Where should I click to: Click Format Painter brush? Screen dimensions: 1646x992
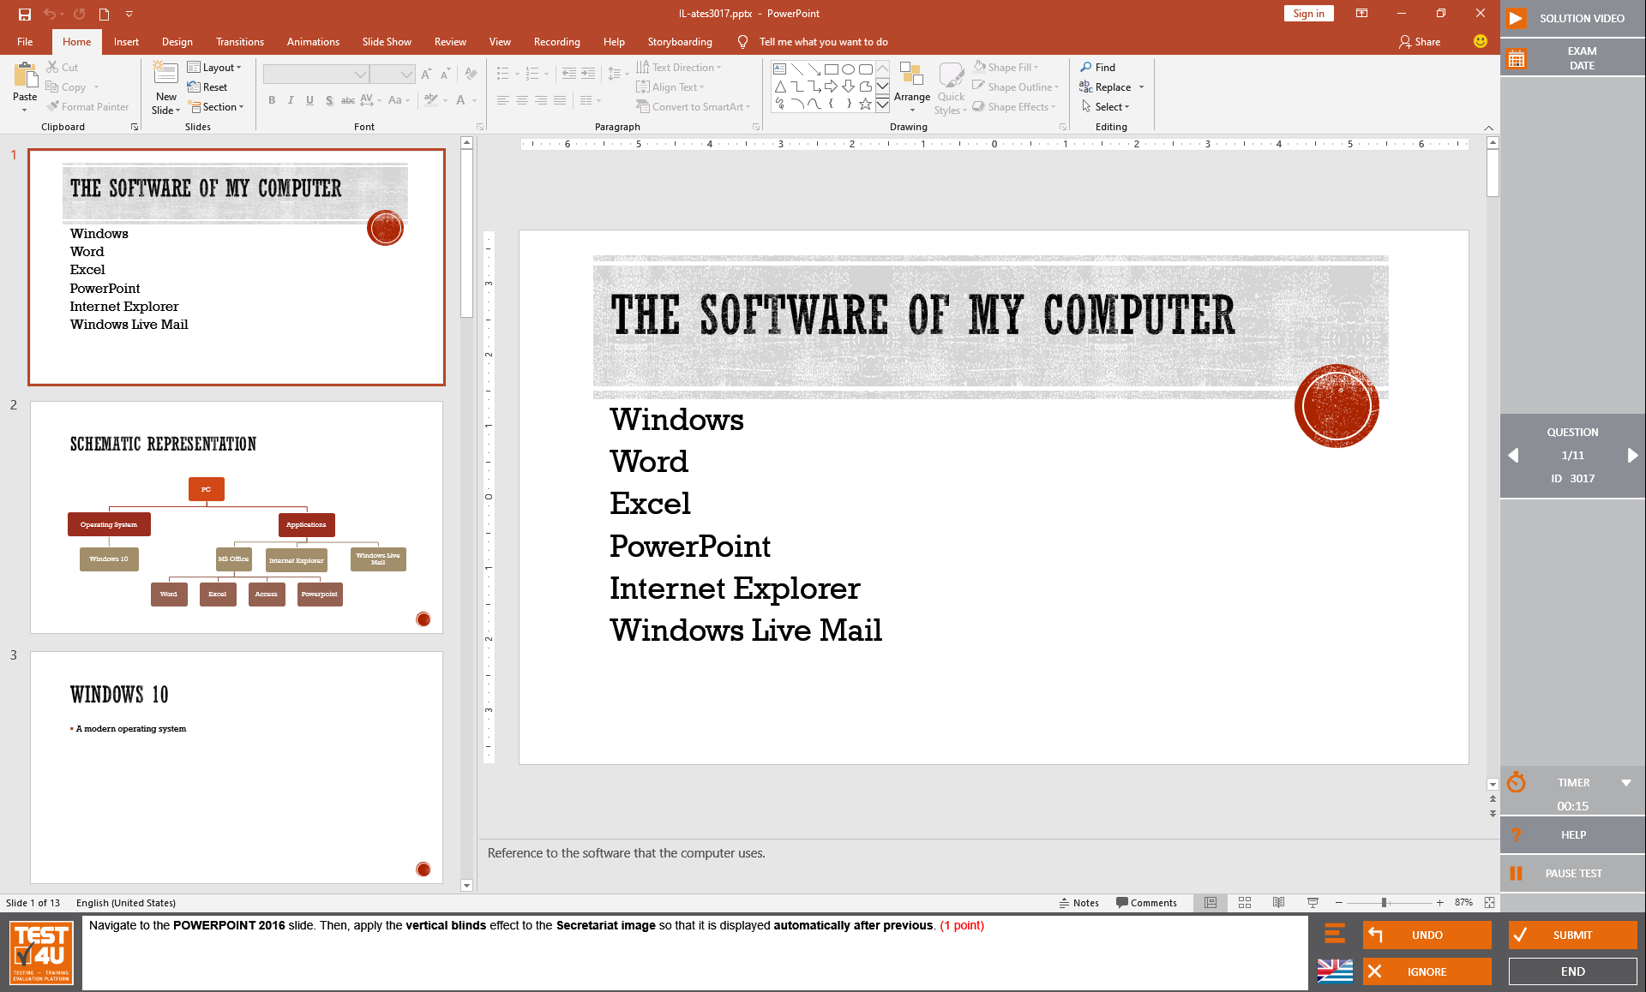click(x=87, y=107)
